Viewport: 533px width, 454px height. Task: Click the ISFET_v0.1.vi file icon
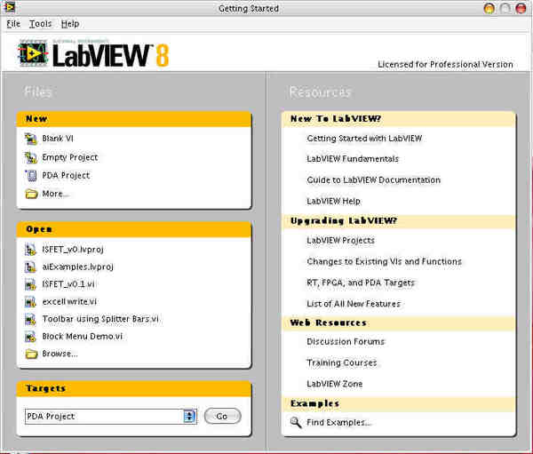point(30,284)
